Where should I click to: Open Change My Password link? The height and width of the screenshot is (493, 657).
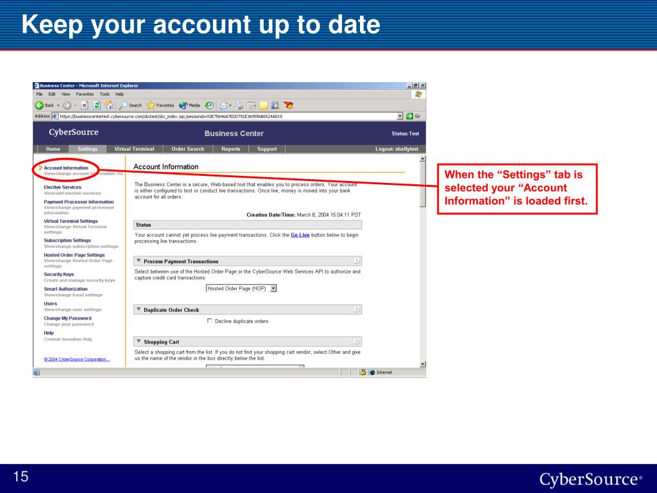point(67,318)
